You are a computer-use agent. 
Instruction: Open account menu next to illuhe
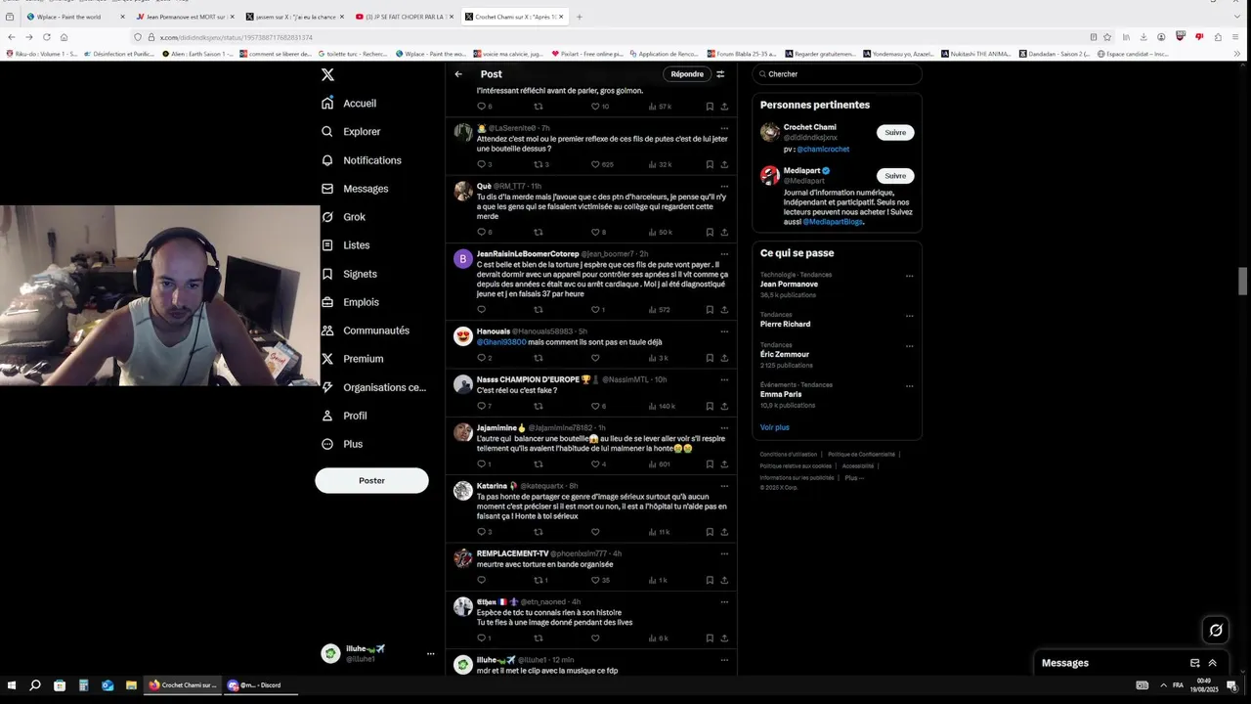[x=430, y=654]
